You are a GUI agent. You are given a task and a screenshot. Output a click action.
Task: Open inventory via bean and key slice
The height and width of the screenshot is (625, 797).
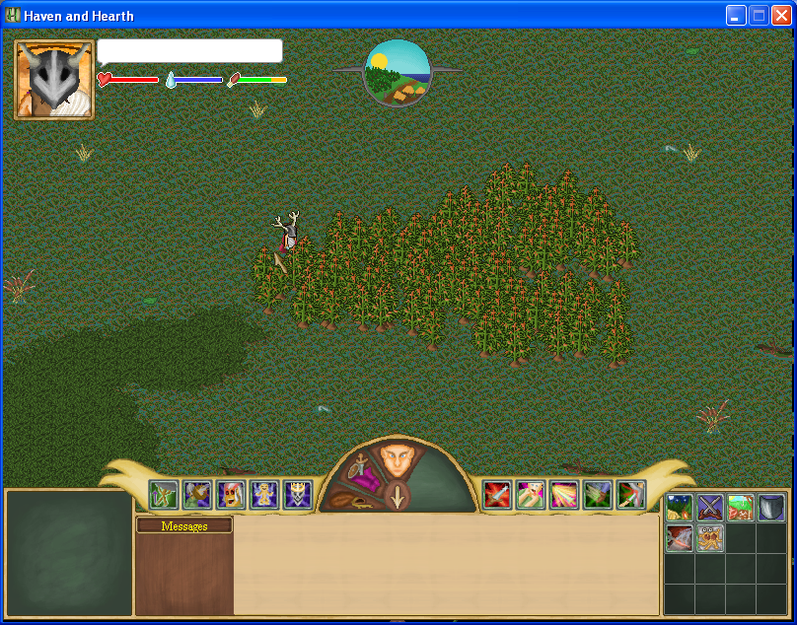351,499
